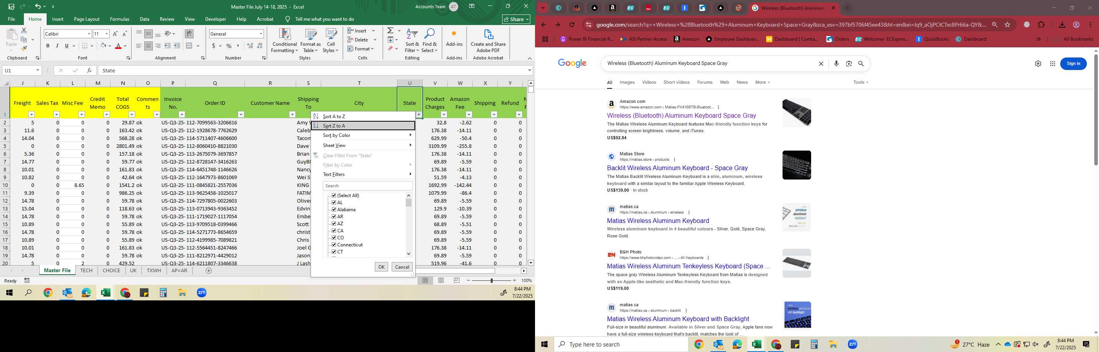Uncheck the AL filter checkbox
Image resolution: width=1099 pixels, height=352 pixels.
click(x=334, y=203)
